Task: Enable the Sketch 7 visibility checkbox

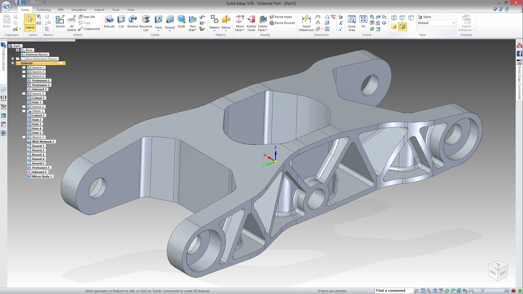Action: click(x=24, y=137)
